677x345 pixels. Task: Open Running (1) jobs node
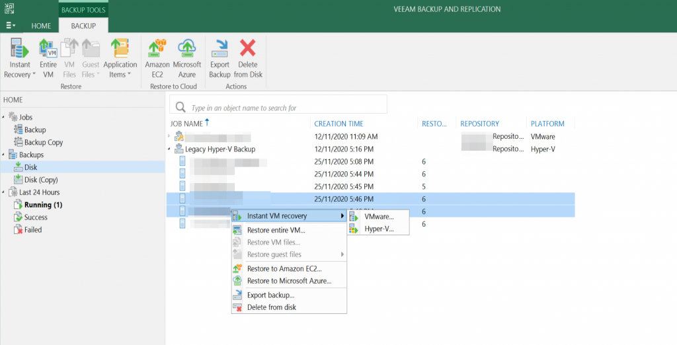coord(43,205)
